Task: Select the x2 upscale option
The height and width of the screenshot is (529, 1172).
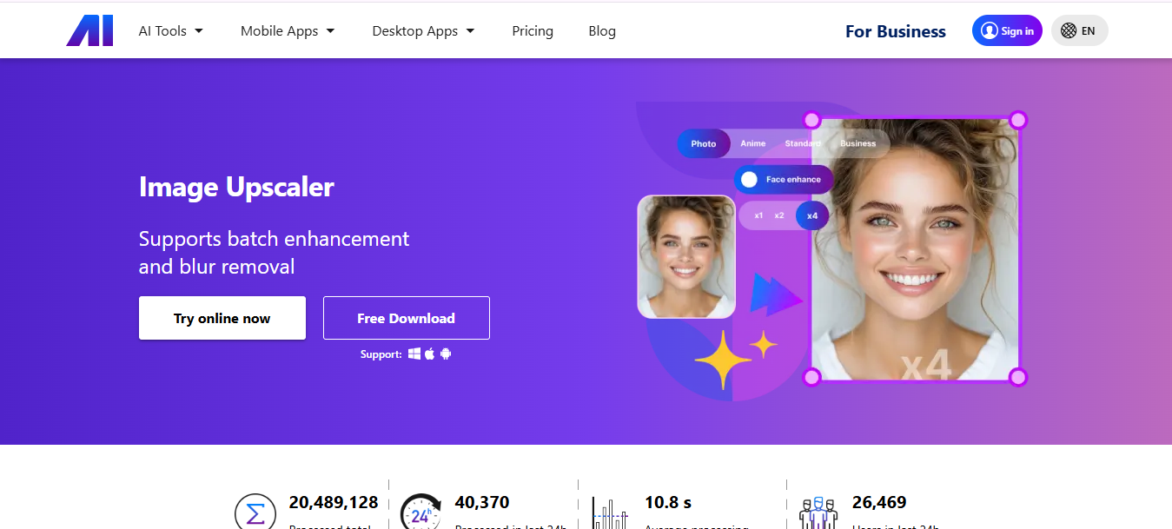Action: point(779,215)
